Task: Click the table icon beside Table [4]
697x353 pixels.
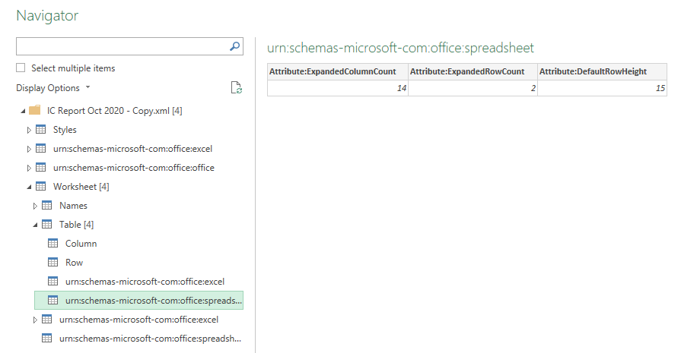Action: pyautogui.click(x=46, y=225)
